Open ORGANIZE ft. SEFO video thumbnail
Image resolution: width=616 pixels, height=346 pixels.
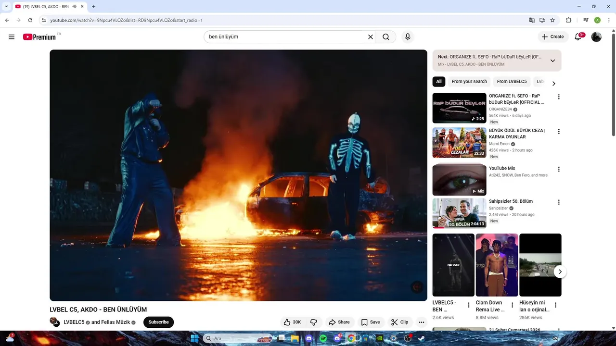pyautogui.click(x=459, y=108)
